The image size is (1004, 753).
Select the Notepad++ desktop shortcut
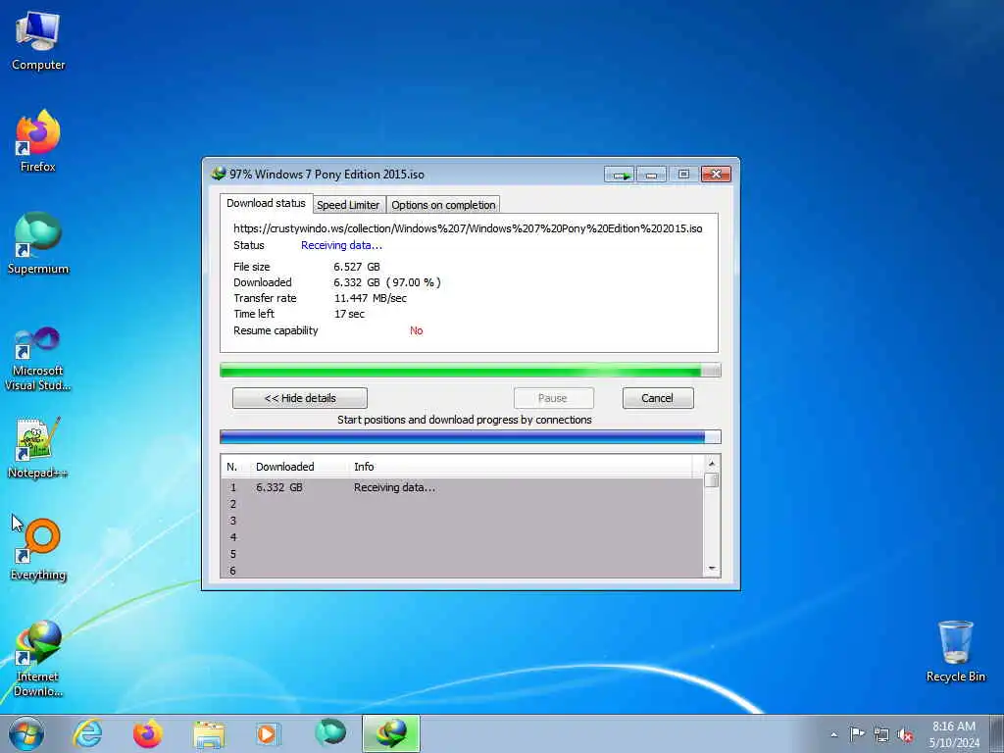[38, 447]
